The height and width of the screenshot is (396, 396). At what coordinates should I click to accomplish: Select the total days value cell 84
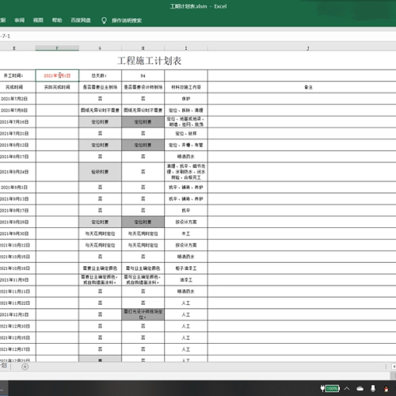click(x=143, y=76)
